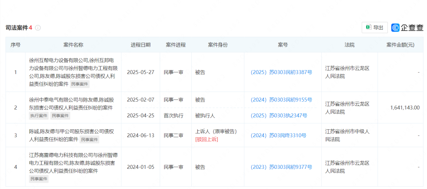
Task: Click the 进程日期 column header
Action: point(140,45)
